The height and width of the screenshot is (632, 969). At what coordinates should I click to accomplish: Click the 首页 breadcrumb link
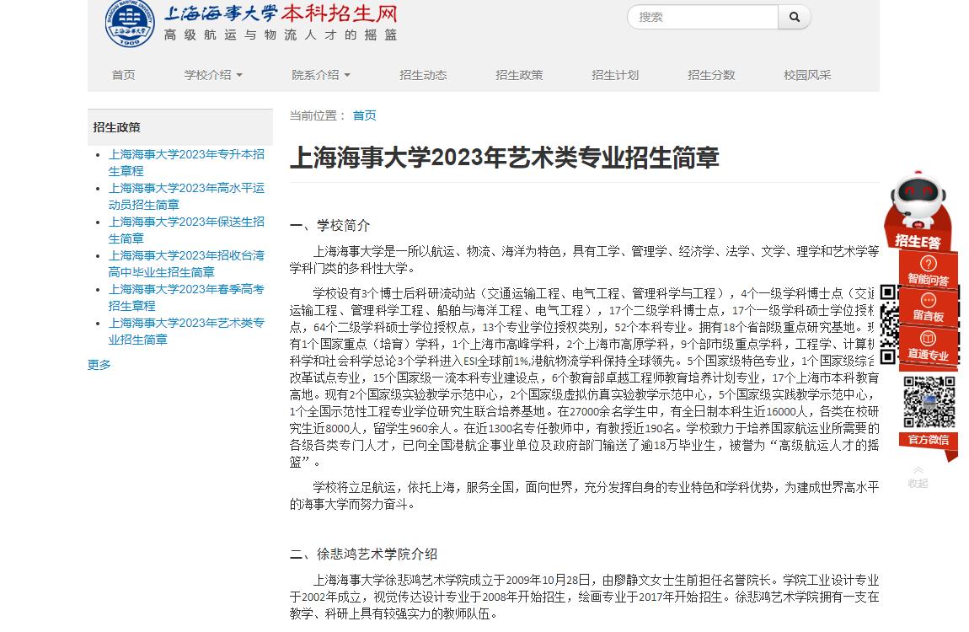pos(364,115)
